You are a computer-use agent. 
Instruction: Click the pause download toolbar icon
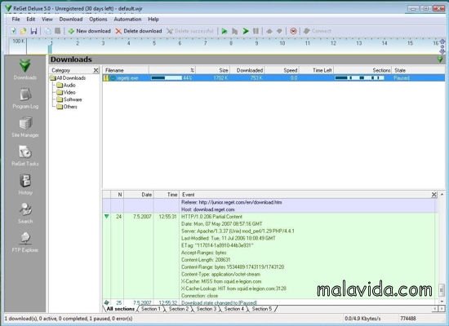[x=256, y=31]
